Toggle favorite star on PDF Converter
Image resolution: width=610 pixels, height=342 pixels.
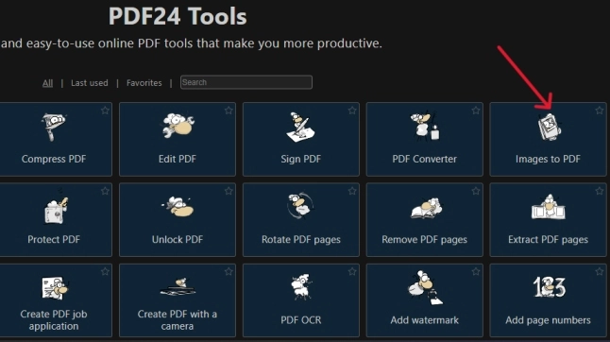[x=476, y=111]
